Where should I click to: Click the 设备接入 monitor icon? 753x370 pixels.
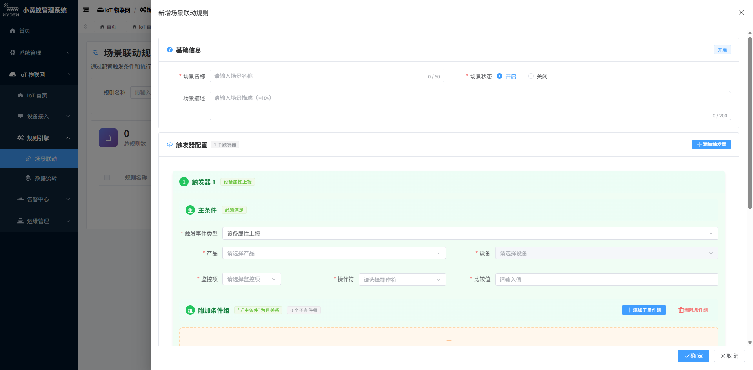click(x=20, y=116)
